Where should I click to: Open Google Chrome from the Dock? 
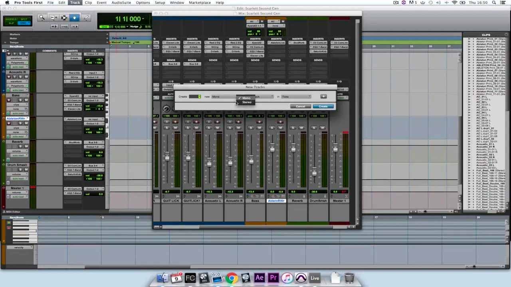click(x=232, y=278)
